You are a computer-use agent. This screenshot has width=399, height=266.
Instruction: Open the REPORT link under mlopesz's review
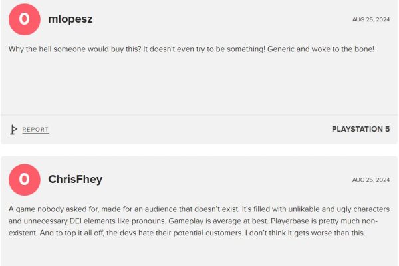35,130
